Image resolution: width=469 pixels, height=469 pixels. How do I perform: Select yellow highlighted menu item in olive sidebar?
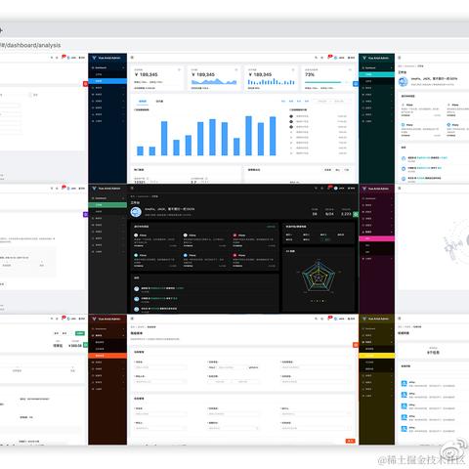[x=376, y=356]
